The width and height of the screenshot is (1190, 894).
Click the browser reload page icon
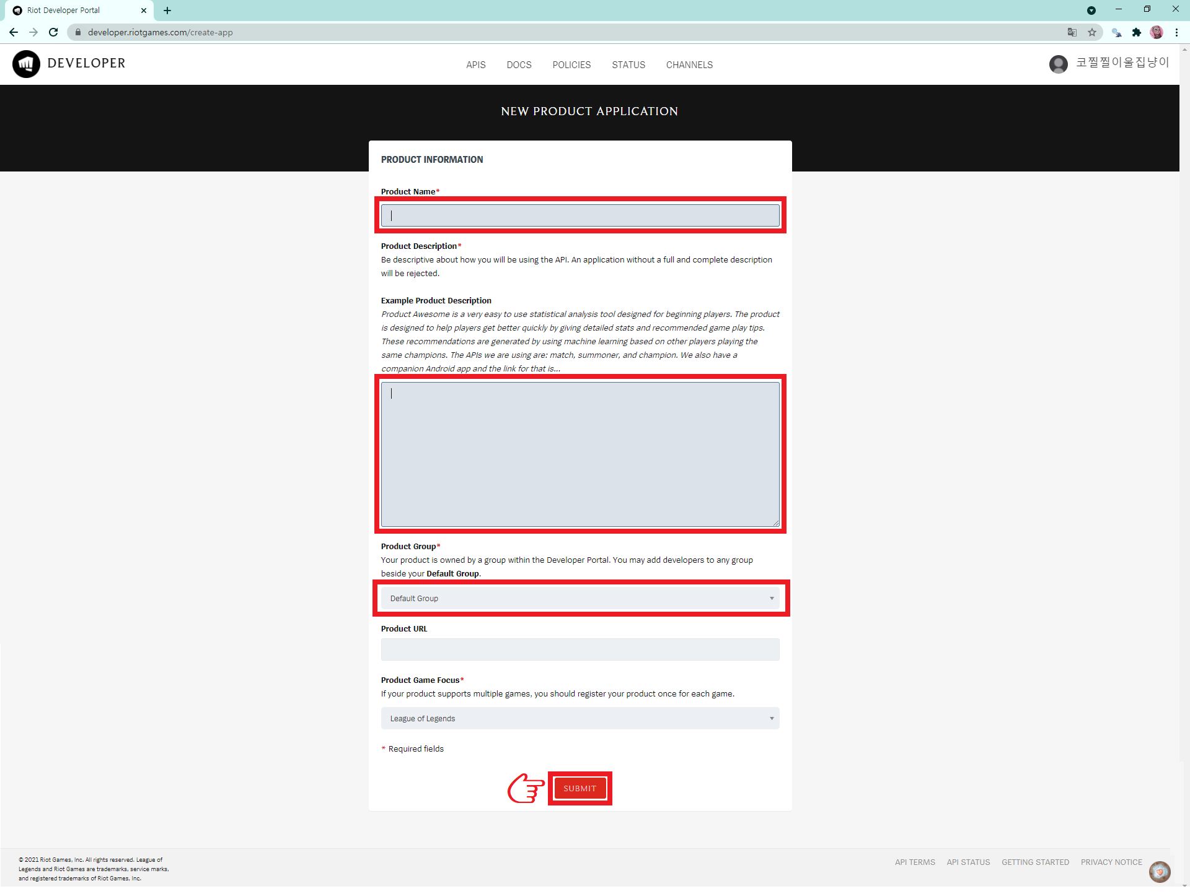tap(53, 32)
